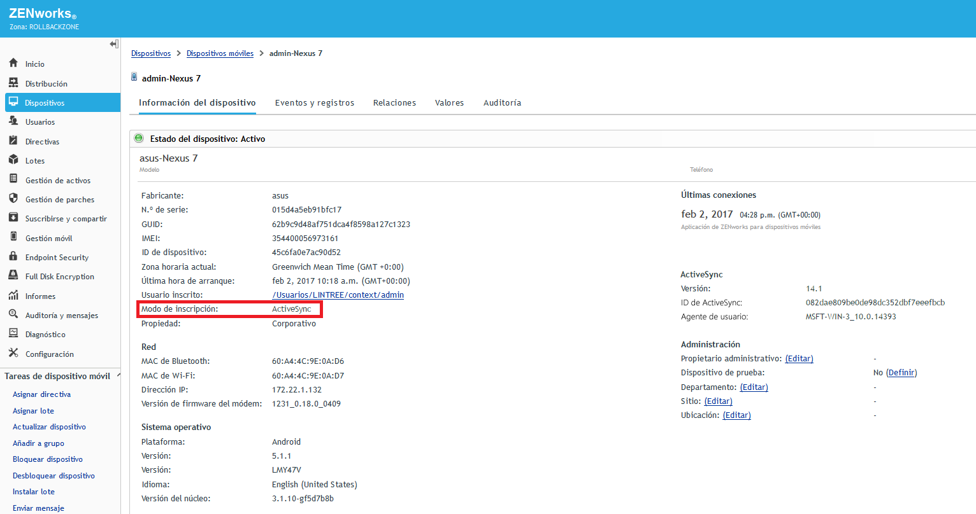Click the ActiveSync ID 082dae809be0de98dc352dbf7eeefbcb
This screenshot has width=976, height=514.
point(875,303)
